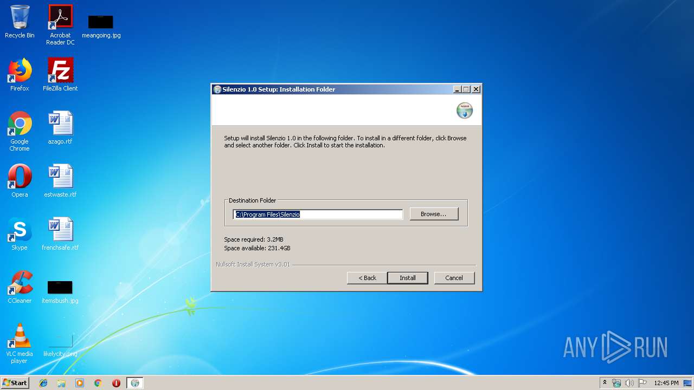Viewport: 694px width, 390px height.
Task: Click the 'Space required: 3.2MB' text
Action: [254, 239]
